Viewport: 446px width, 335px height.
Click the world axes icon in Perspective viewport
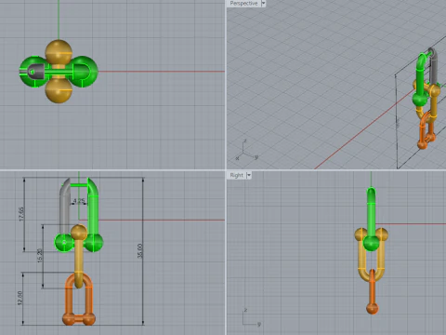click(x=246, y=150)
